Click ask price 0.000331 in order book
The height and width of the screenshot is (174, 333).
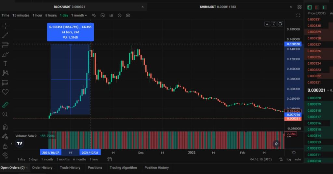[314, 19]
